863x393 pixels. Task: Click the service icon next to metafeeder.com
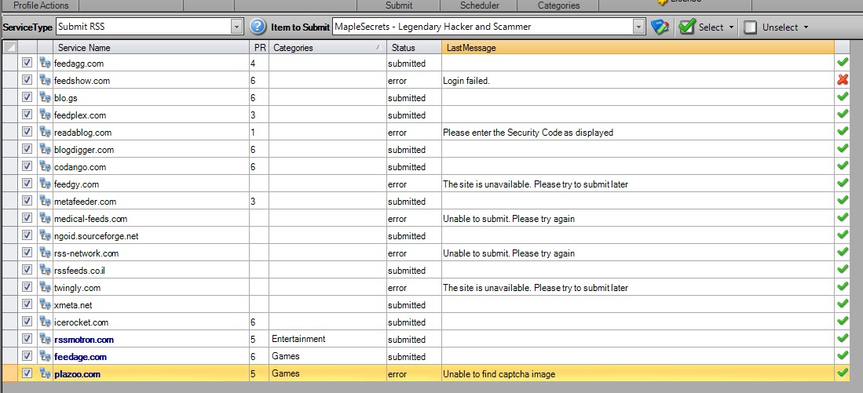click(45, 201)
